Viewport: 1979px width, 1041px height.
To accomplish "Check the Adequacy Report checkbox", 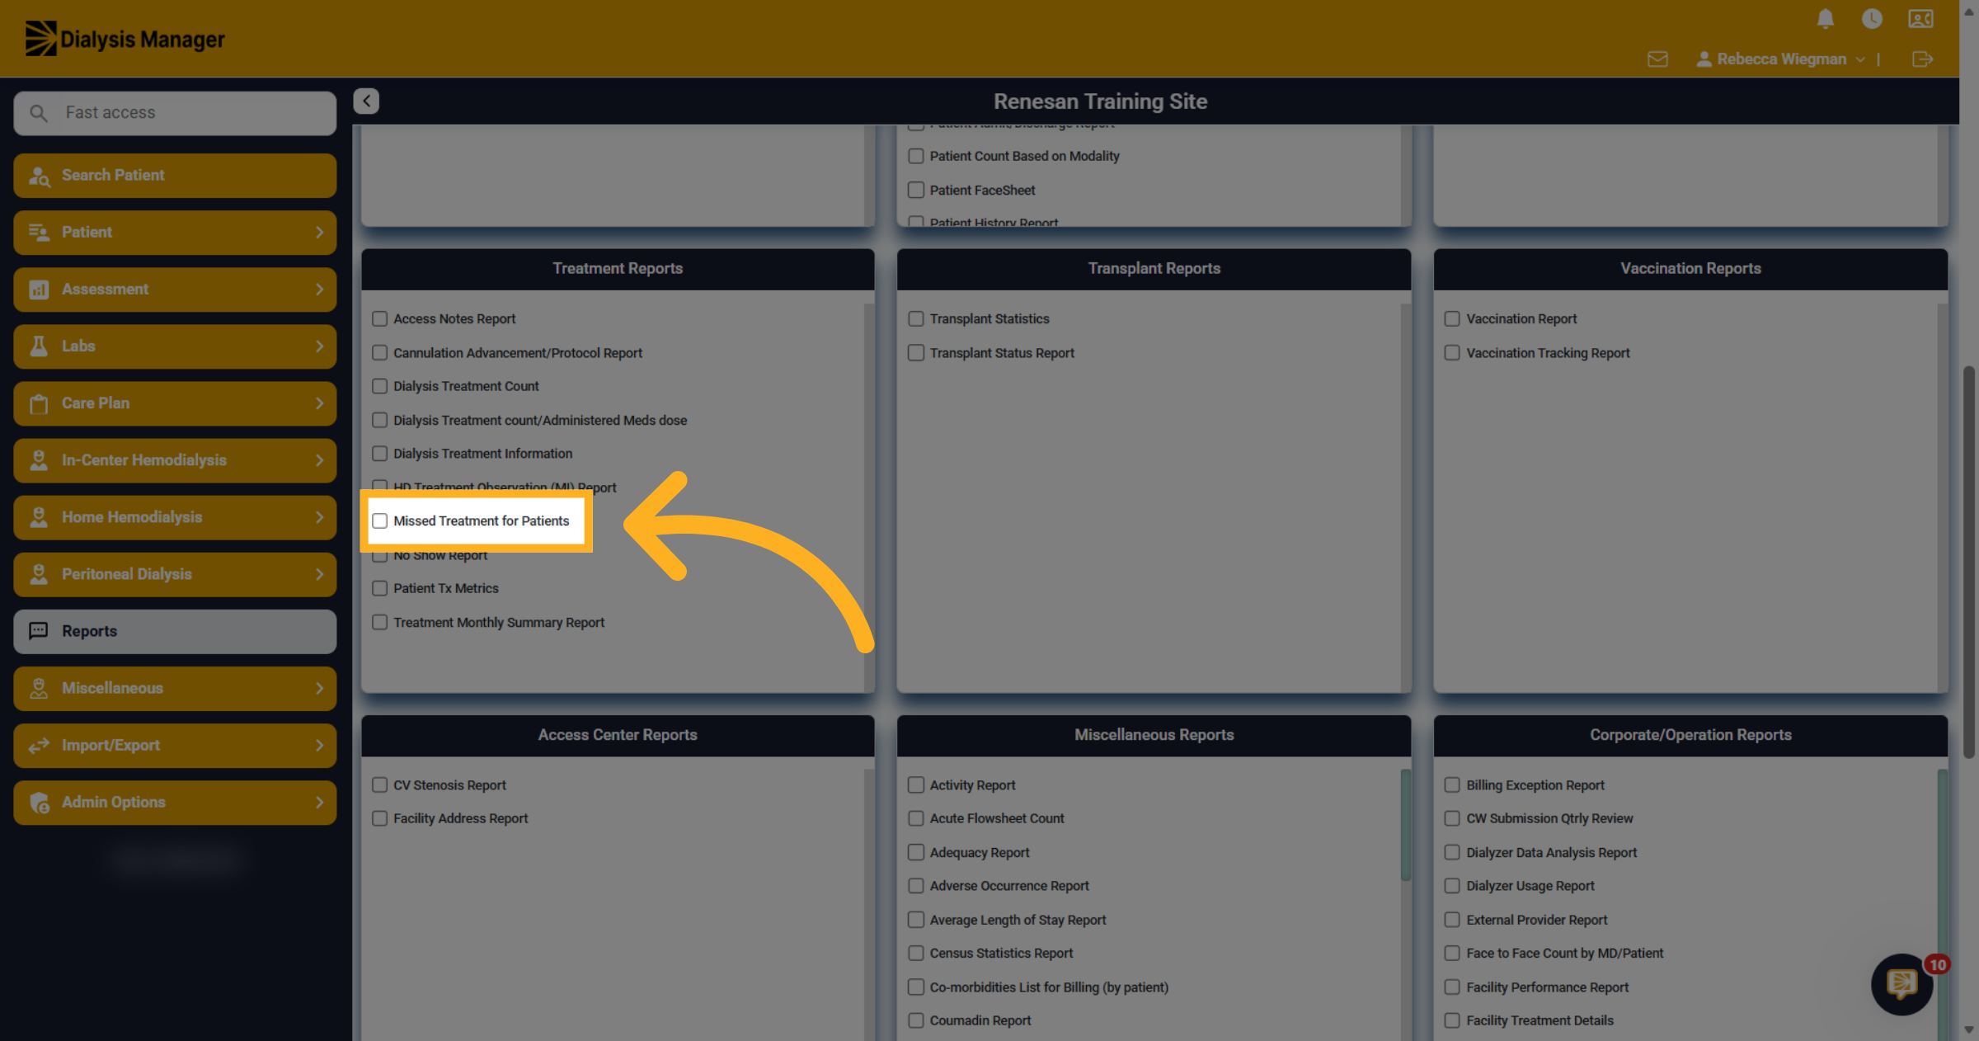I will click(x=916, y=853).
